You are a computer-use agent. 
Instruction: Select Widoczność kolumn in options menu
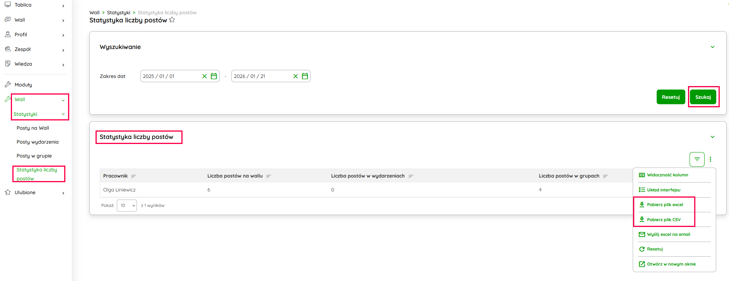667,175
